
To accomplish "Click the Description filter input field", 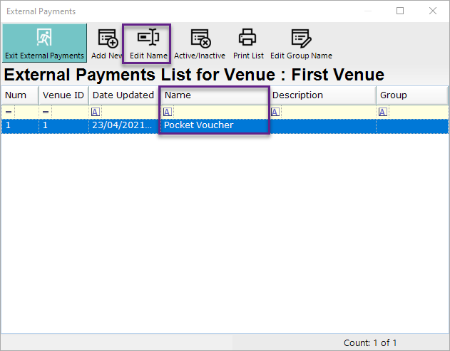I will click(327, 112).
